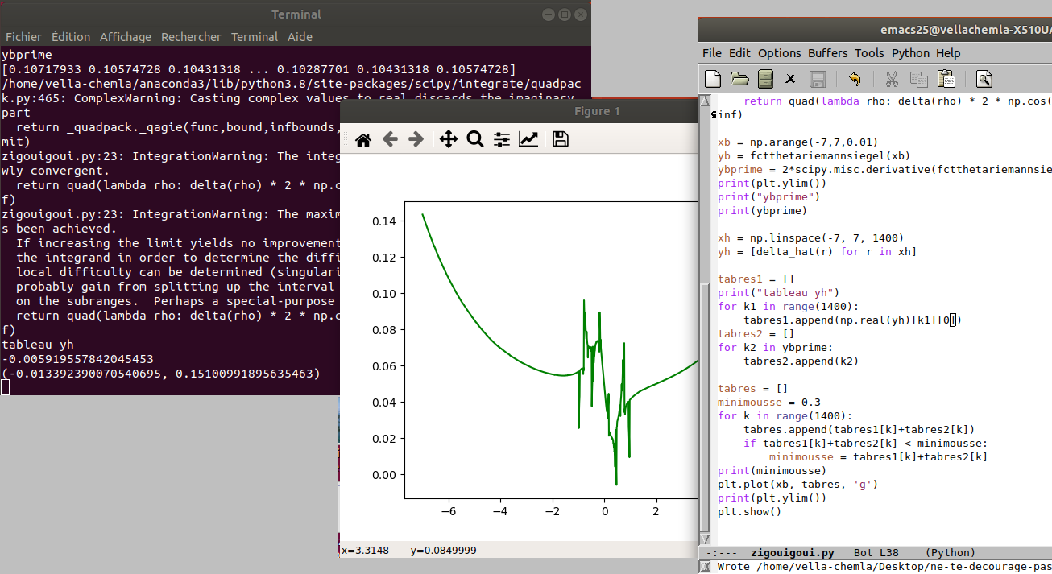Viewport: 1052px width, 574px height.
Task: Open the terminal Affichage menu
Action: tap(125, 37)
